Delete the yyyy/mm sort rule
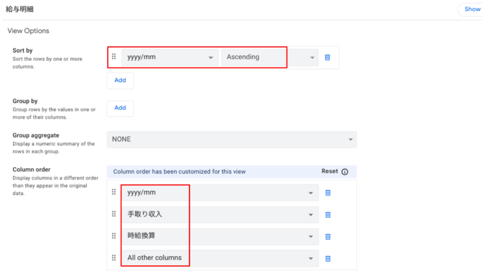 (x=328, y=57)
